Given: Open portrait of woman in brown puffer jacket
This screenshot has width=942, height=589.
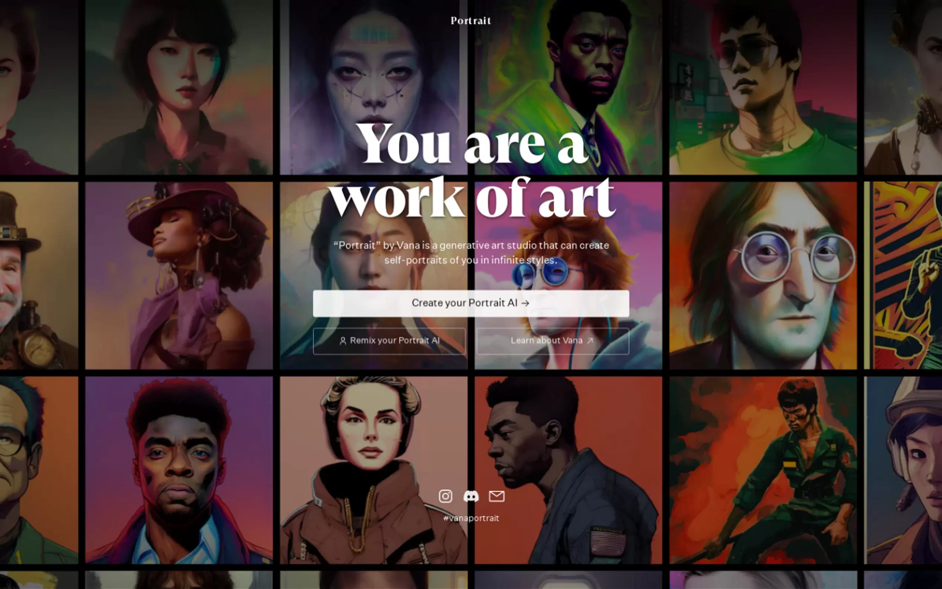Looking at the screenshot, I should 373,470.
